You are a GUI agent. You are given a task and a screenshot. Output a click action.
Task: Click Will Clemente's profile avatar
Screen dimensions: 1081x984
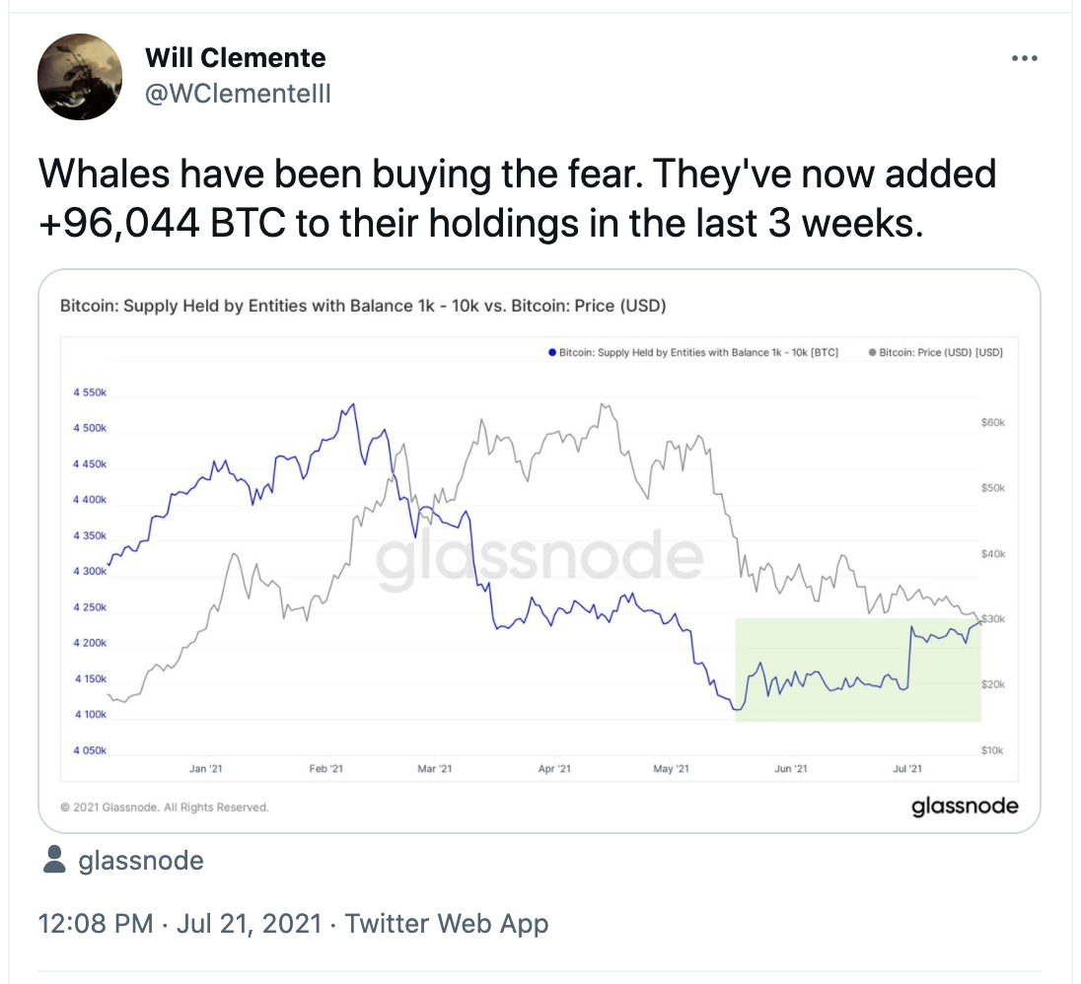(79, 79)
